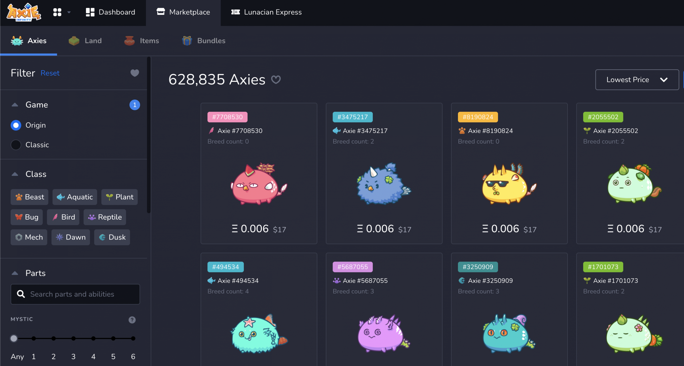
Task: Collapse the Game filter section
Action: [x=15, y=105]
